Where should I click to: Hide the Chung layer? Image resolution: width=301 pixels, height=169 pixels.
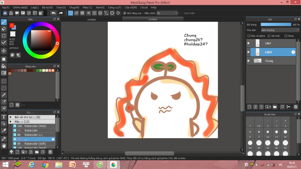248,61
